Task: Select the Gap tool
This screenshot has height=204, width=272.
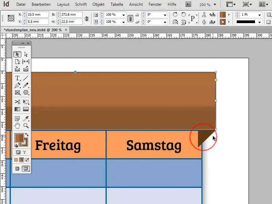Action: pos(26,62)
